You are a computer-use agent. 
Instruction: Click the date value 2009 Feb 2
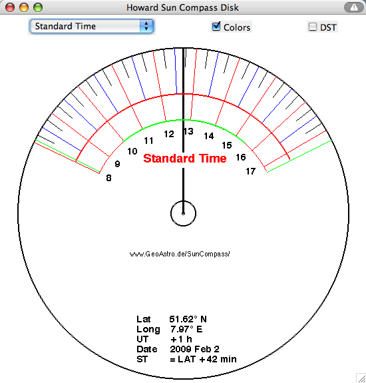coord(194,349)
